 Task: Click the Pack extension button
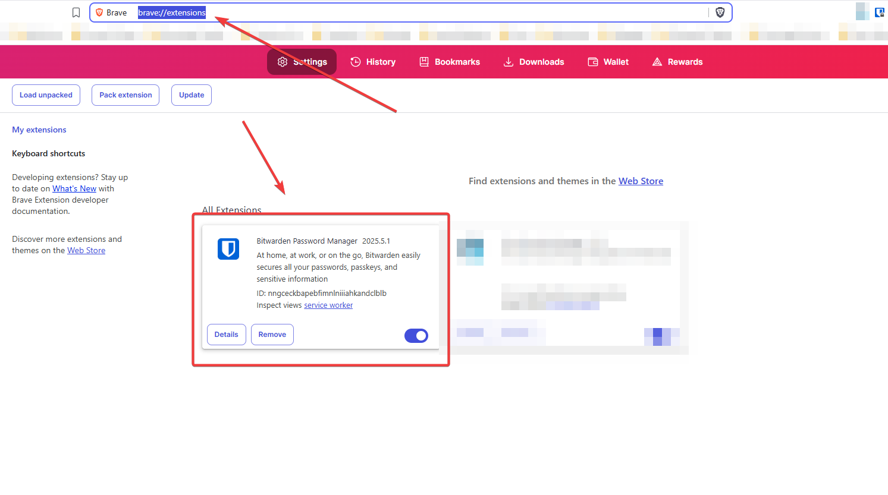tap(125, 95)
